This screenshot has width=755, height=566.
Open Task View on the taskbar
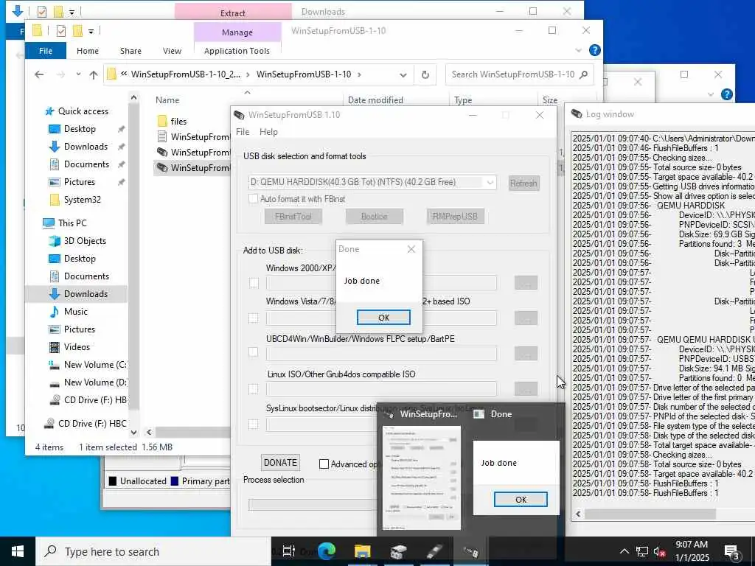(x=288, y=551)
